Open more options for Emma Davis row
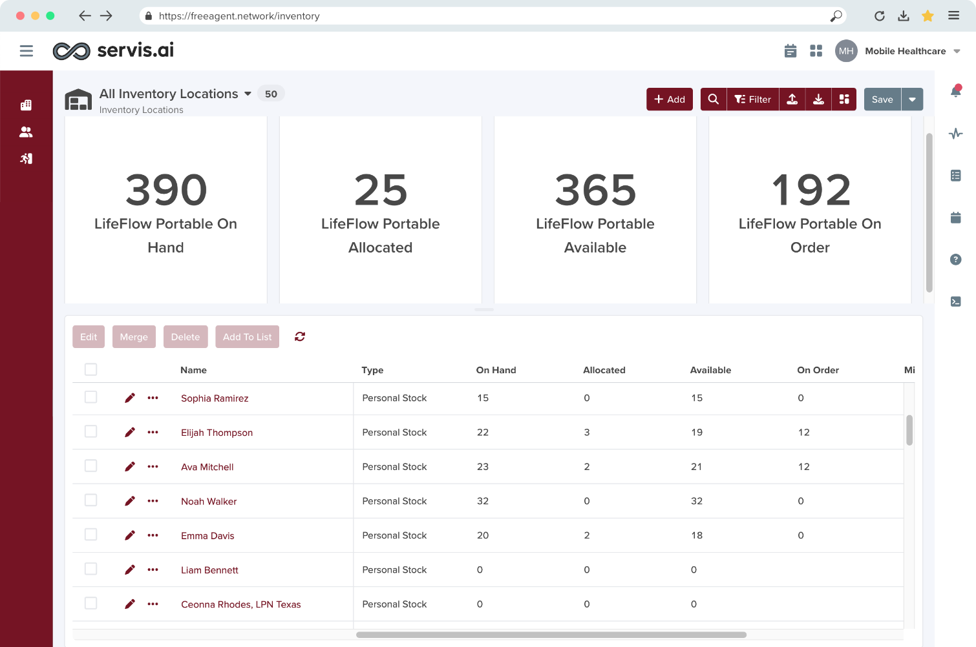Viewport: 976px width, 647px height. [x=153, y=535]
